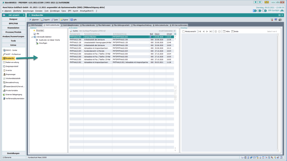Jump to the first preview page
Image resolution: width=287 pixels, height=161 pixels.
(x=200, y=31)
